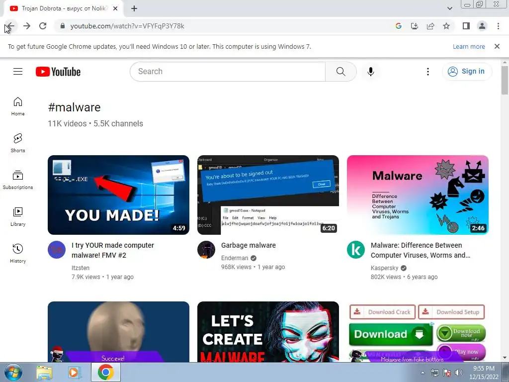The image size is (509, 382).
Task: Open the Windows Start menu
Action: pyautogui.click(x=13, y=372)
